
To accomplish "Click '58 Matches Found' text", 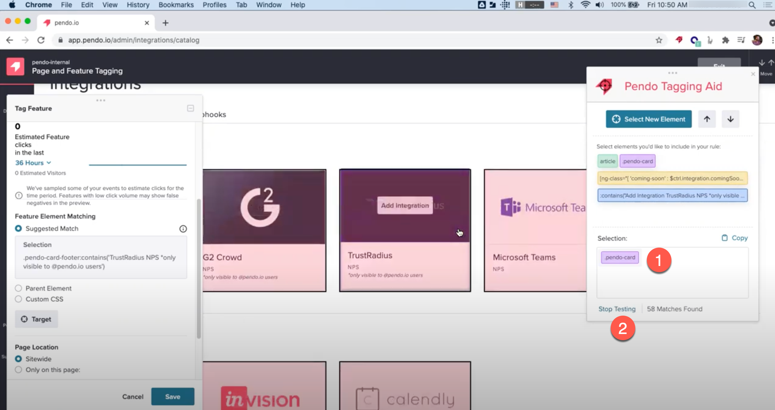I will point(674,309).
